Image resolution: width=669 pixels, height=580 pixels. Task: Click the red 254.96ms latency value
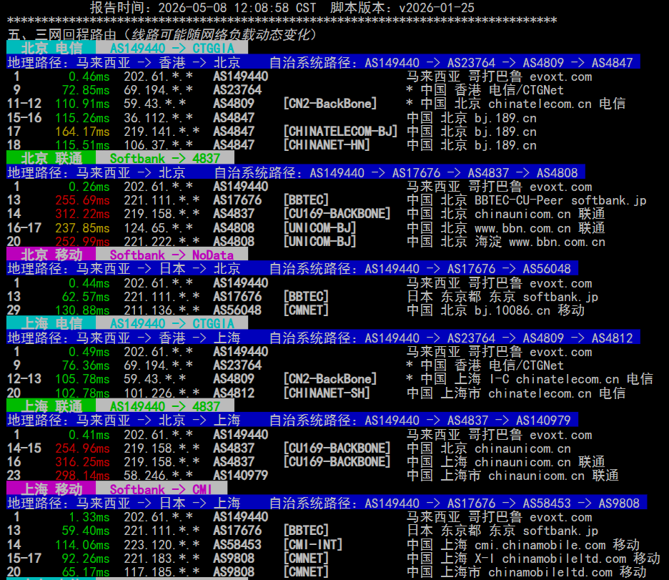coord(82,448)
